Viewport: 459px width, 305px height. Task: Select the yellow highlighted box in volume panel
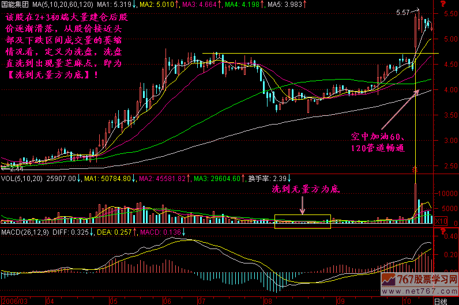303,221
